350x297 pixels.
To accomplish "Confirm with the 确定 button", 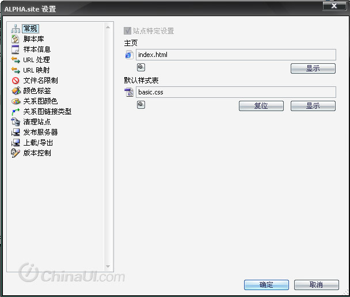I will (267, 285).
